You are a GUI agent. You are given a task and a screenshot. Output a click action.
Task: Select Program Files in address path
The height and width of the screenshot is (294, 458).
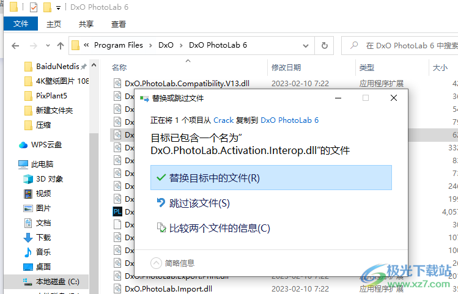click(x=118, y=45)
